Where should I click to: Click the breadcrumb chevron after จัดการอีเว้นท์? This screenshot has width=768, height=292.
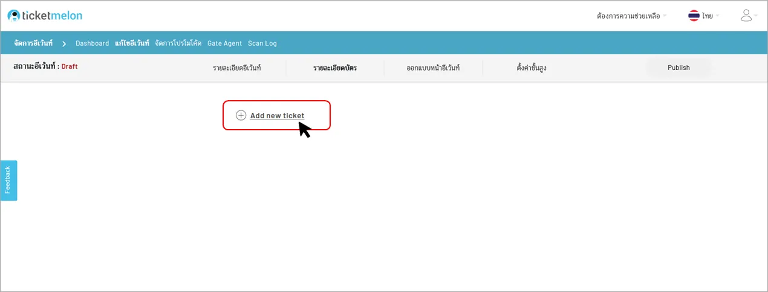pyautogui.click(x=64, y=43)
